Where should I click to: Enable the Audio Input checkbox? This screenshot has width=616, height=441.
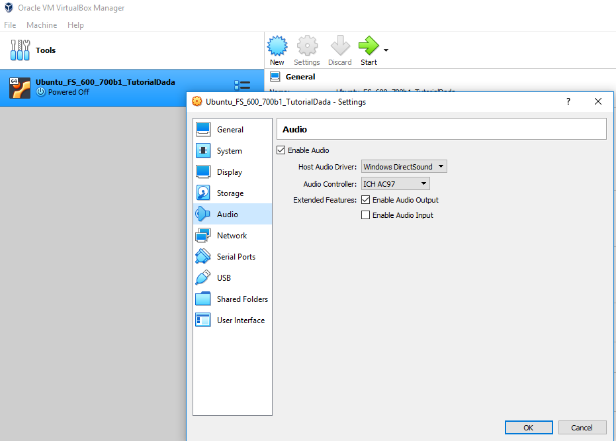tap(365, 215)
